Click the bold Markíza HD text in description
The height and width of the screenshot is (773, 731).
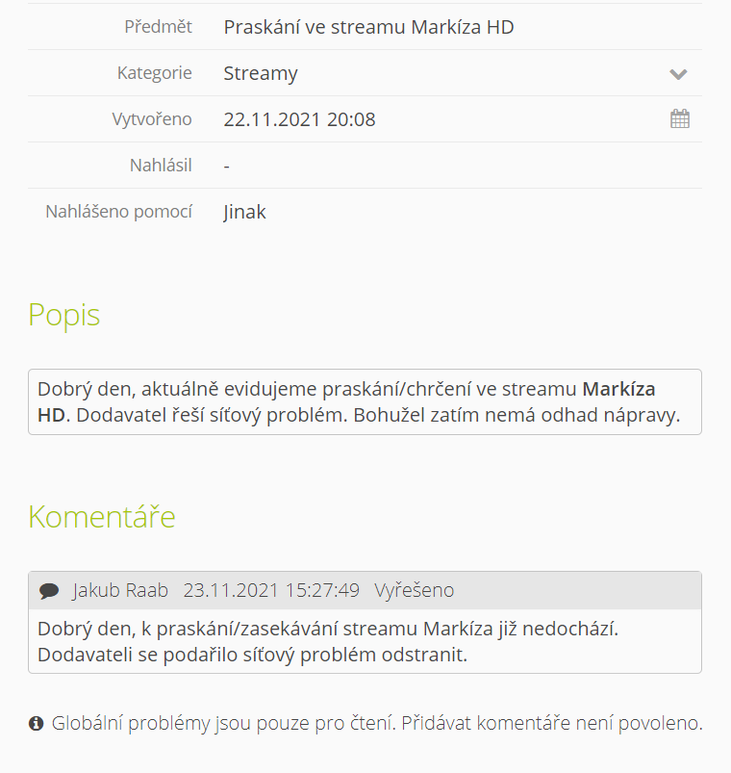pos(618,389)
